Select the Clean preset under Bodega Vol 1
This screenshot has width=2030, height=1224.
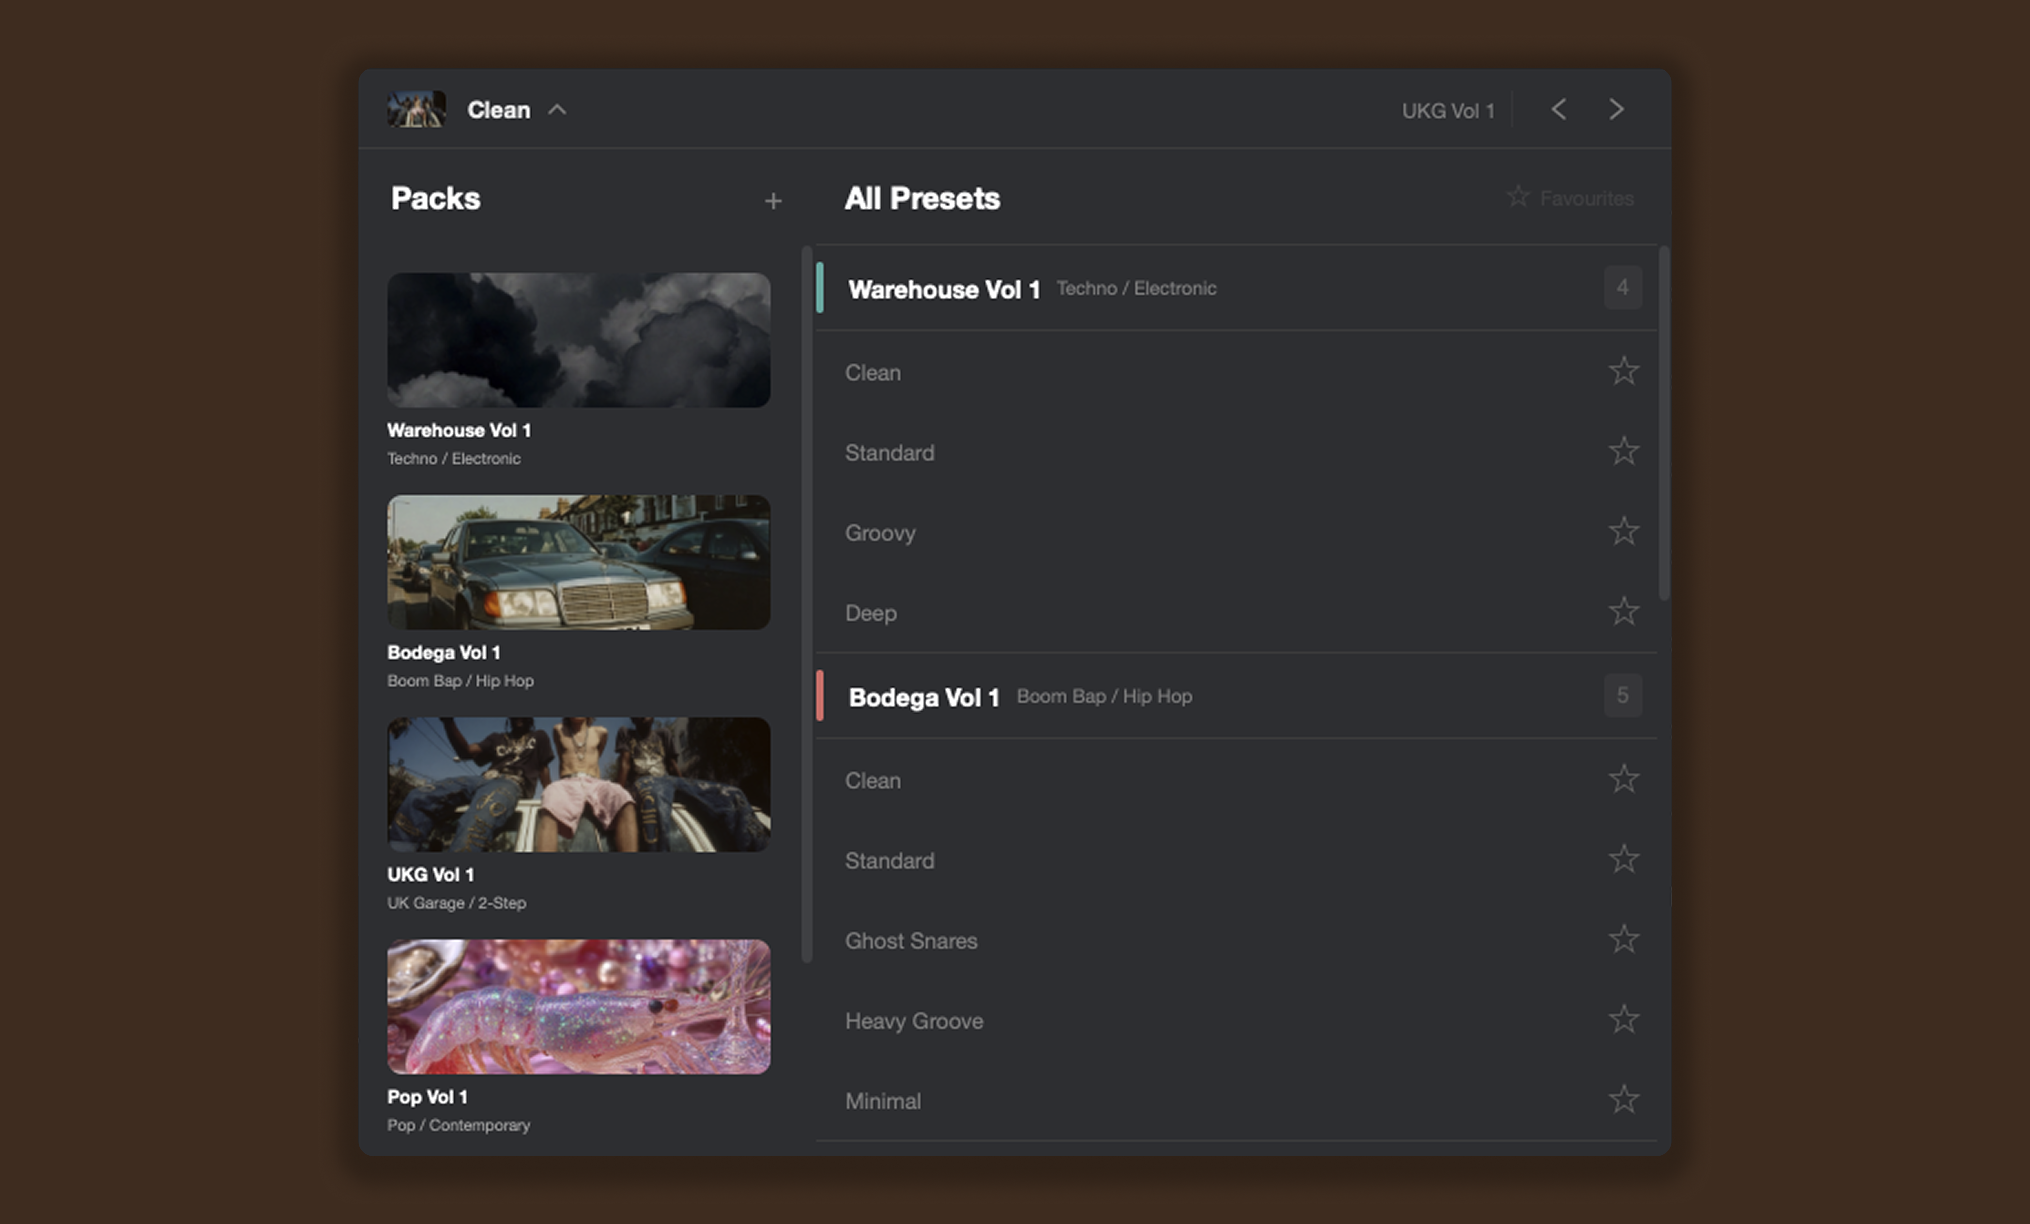click(873, 781)
